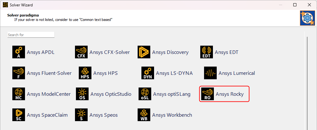Select the Ansys APDL solver icon
Viewport: 317px width, 130px height.
pos(19,52)
